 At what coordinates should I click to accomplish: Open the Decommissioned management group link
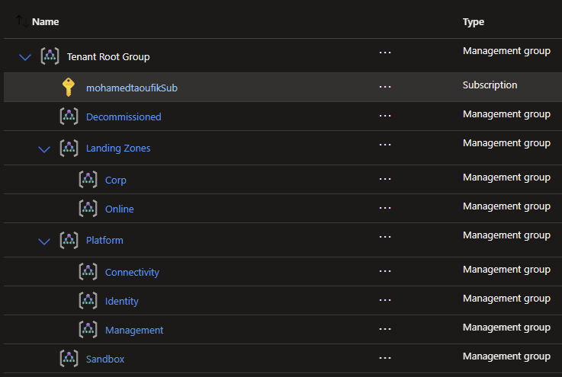(124, 117)
